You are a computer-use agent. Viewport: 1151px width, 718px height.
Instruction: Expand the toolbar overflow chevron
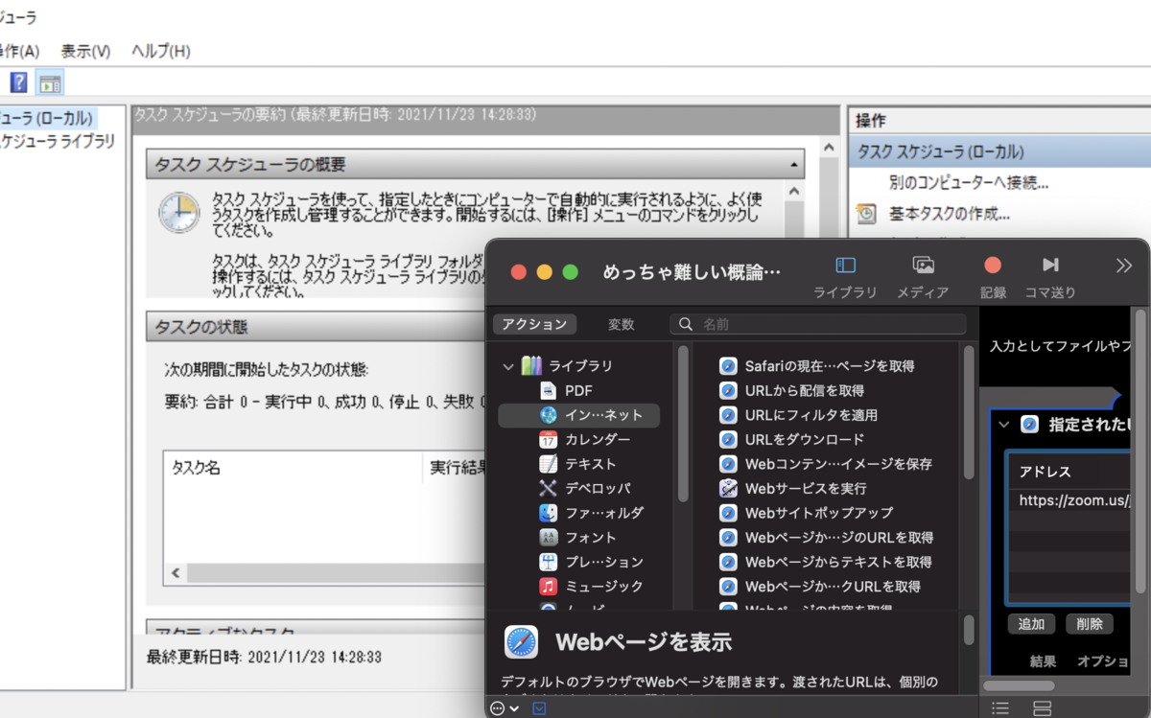click(x=1123, y=266)
